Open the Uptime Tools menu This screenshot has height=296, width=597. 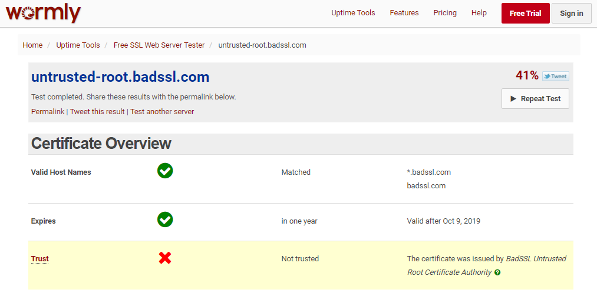tap(353, 13)
